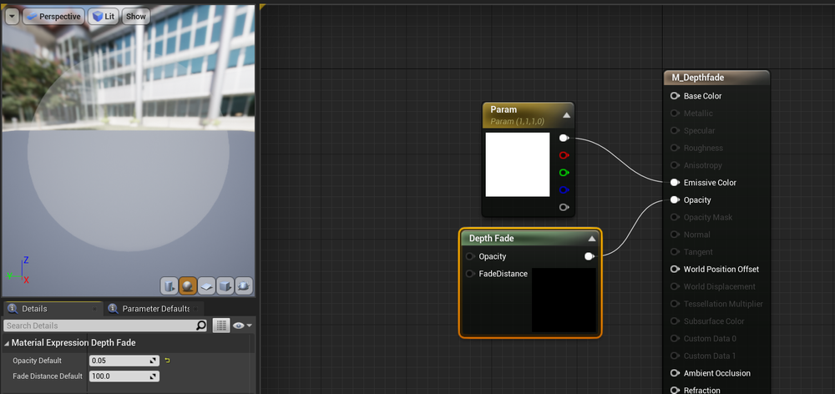Viewport: 835px width, 394px height.
Task: Click the Fade Distance Default property label
Action: [48, 376]
